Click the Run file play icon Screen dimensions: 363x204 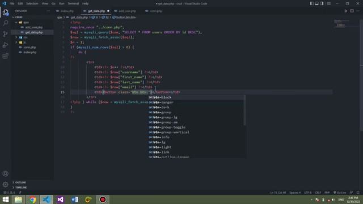[345, 11]
